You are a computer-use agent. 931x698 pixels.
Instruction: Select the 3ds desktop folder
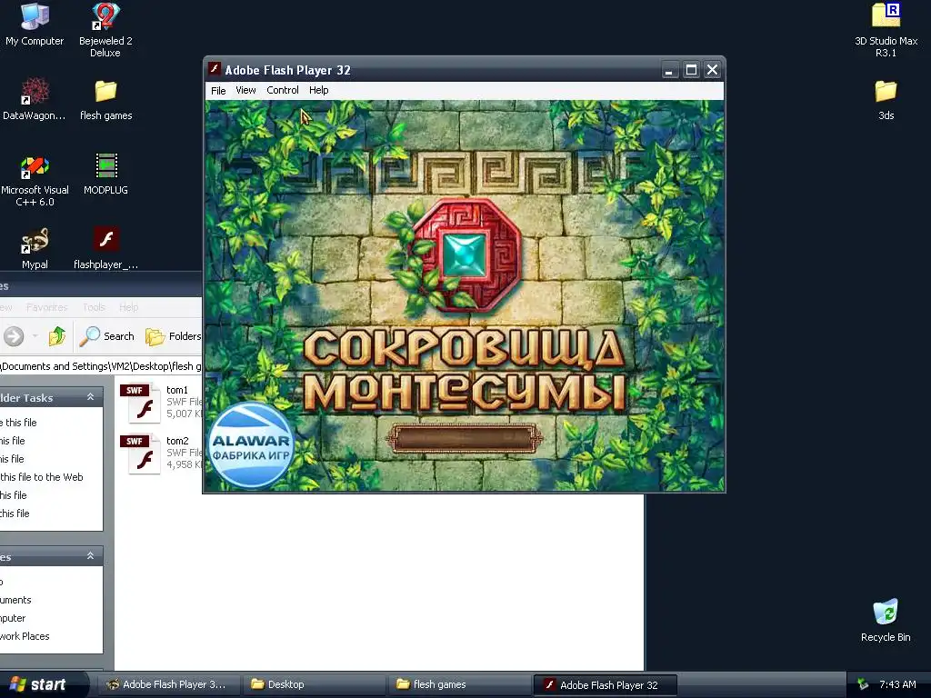coord(886,100)
